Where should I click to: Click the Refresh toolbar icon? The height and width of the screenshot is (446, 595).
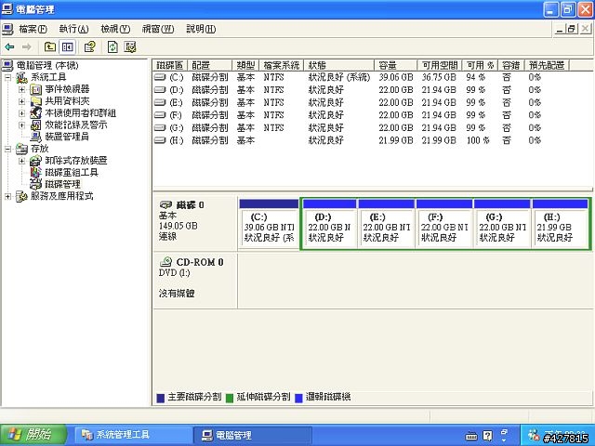tap(112, 47)
